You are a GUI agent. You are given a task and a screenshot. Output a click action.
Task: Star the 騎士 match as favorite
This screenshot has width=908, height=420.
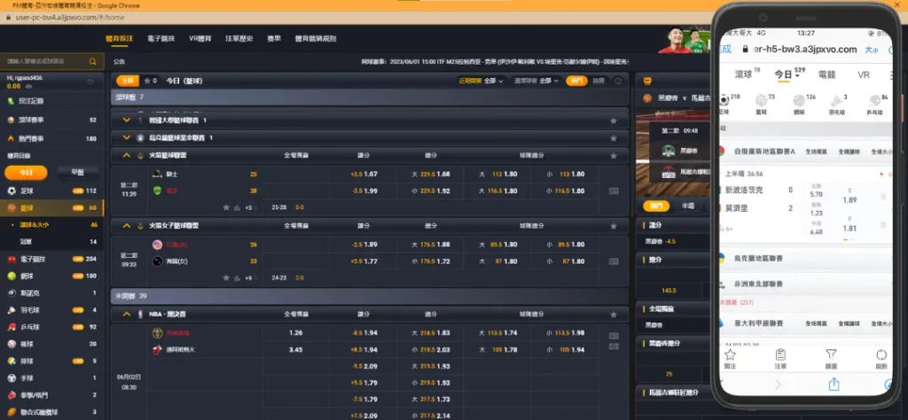click(x=226, y=207)
